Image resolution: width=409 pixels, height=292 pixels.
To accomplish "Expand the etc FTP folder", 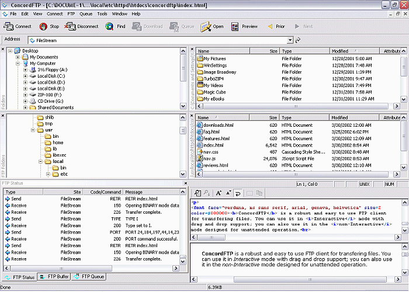I will coord(48,174).
